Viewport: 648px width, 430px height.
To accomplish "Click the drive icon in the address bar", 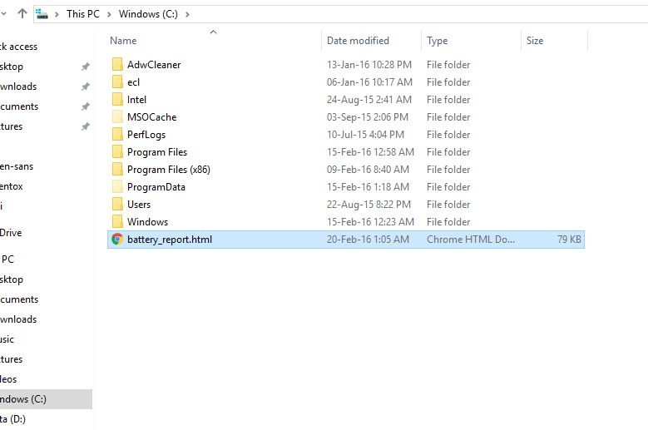I will click(x=43, y=14).
